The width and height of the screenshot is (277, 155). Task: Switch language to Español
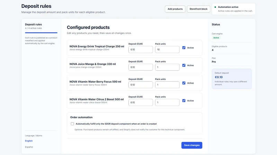29,147
